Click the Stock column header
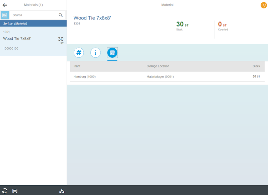Image resolution: width=268 pixels, height=195 pixels. tap(256, 66)
